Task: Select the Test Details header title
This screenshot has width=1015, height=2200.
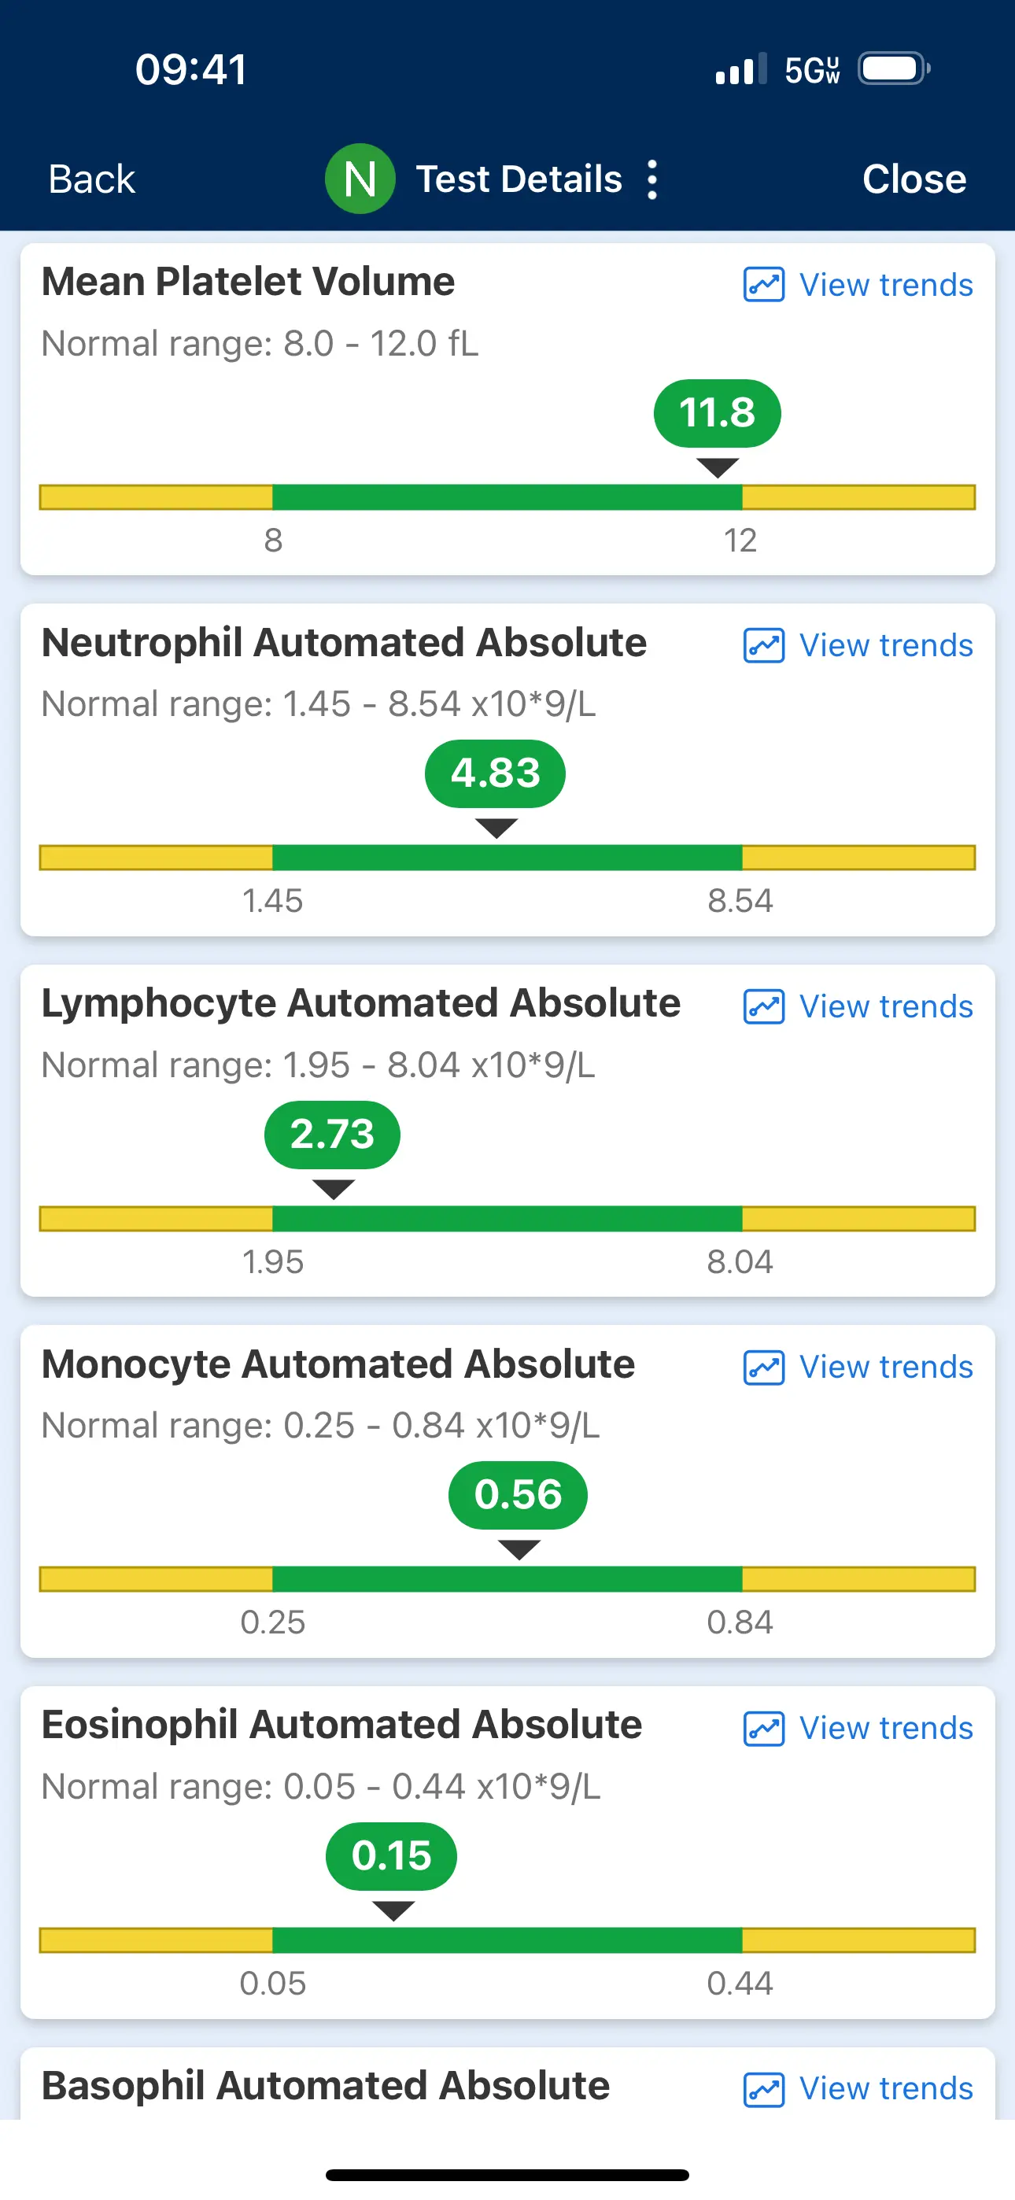Action: click(x=519, y=179)
